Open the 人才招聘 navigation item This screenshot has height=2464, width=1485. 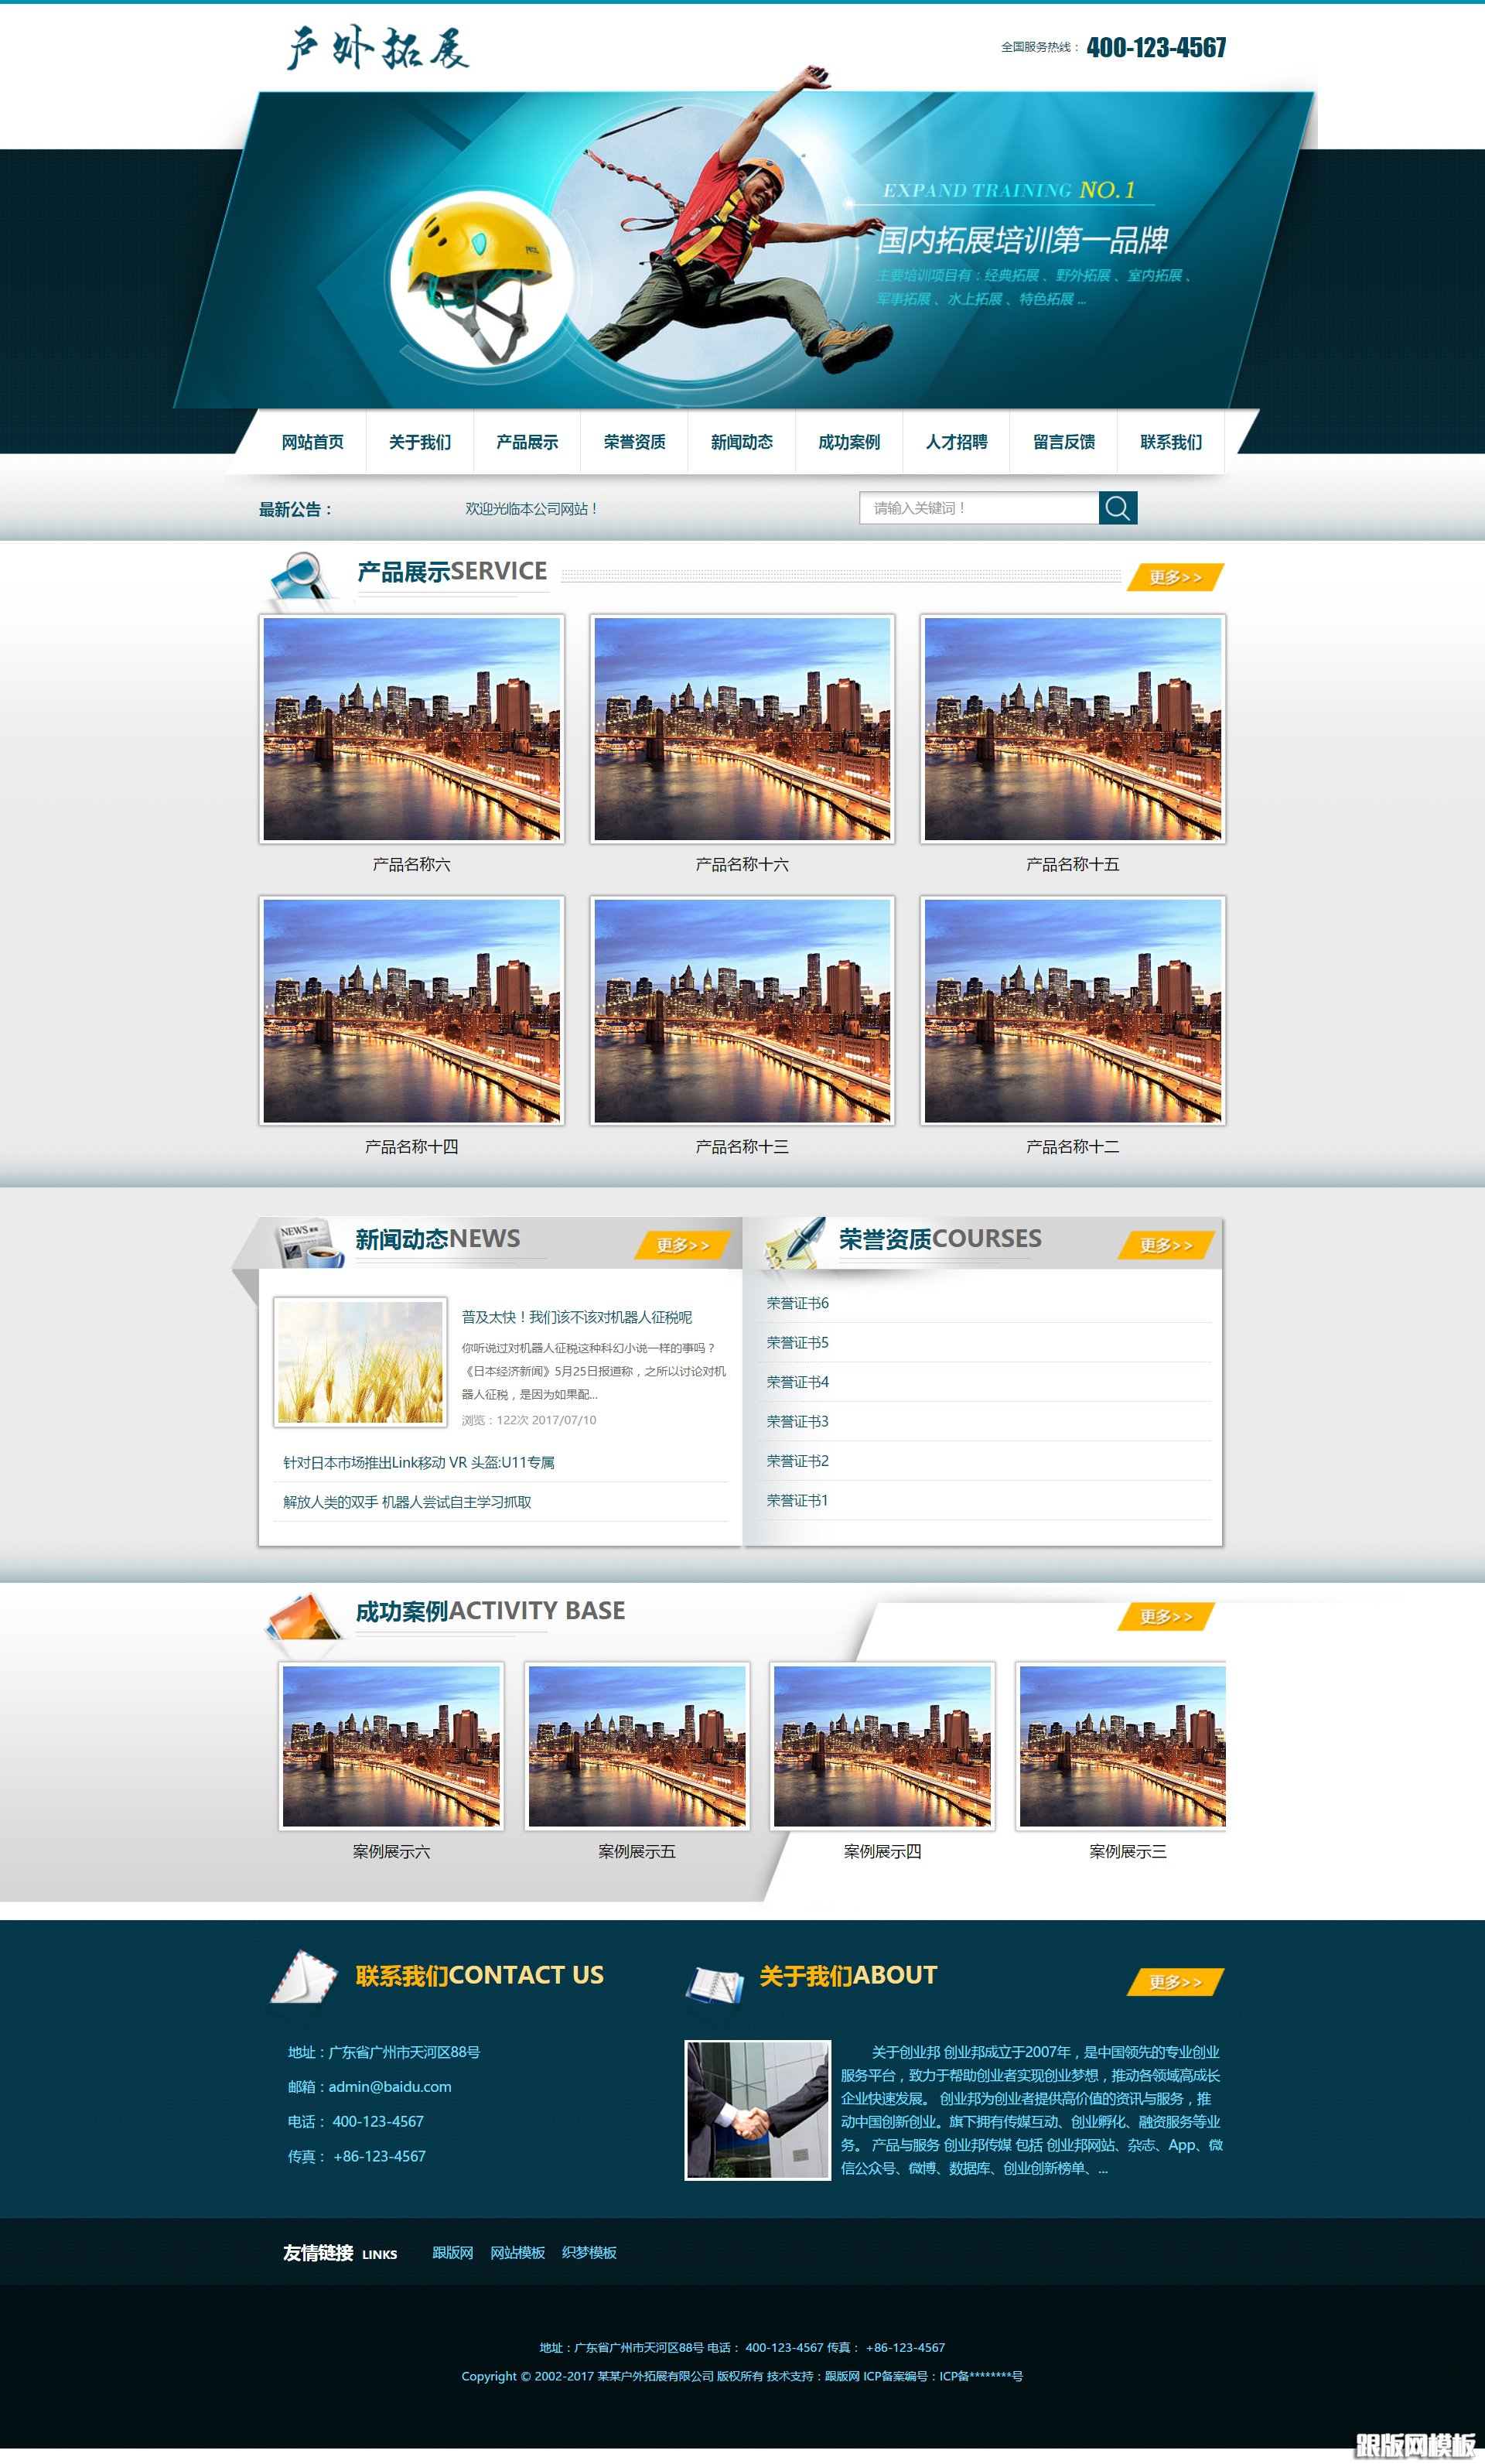click(956, 442)
